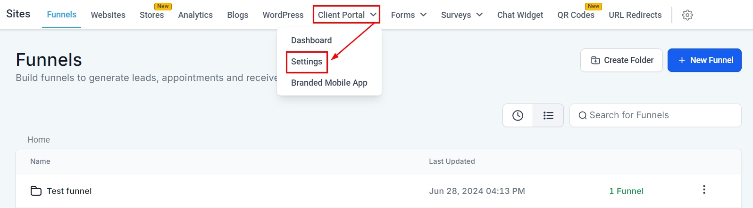Expand the Client Portal dropdown
The image size is (753, 208).
point(346,15)
